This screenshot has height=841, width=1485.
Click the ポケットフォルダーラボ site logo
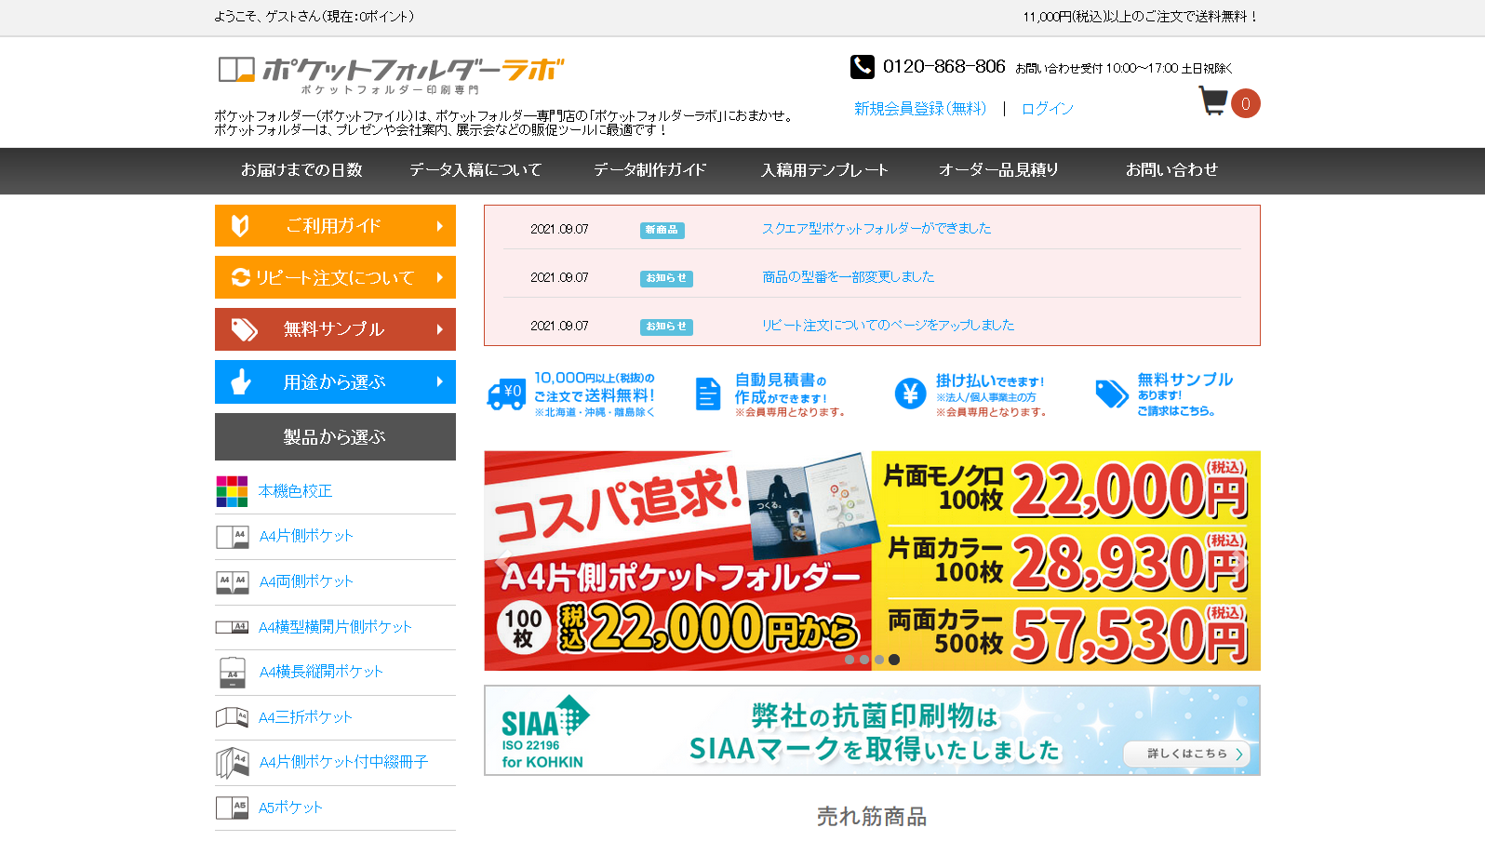(392, 74)
